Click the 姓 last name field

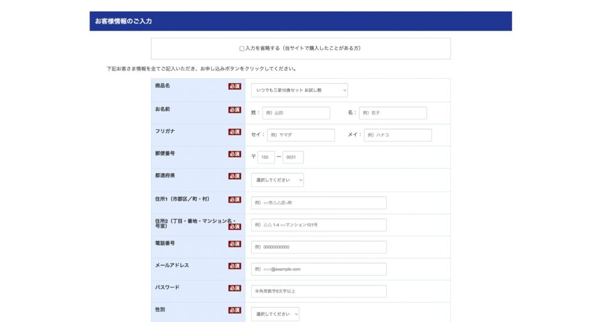coord(296,113)
